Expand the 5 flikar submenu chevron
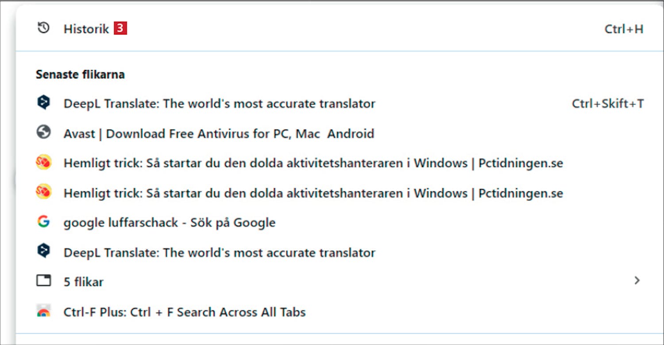This screenshot has width=664, height=345. click(637, 280)
